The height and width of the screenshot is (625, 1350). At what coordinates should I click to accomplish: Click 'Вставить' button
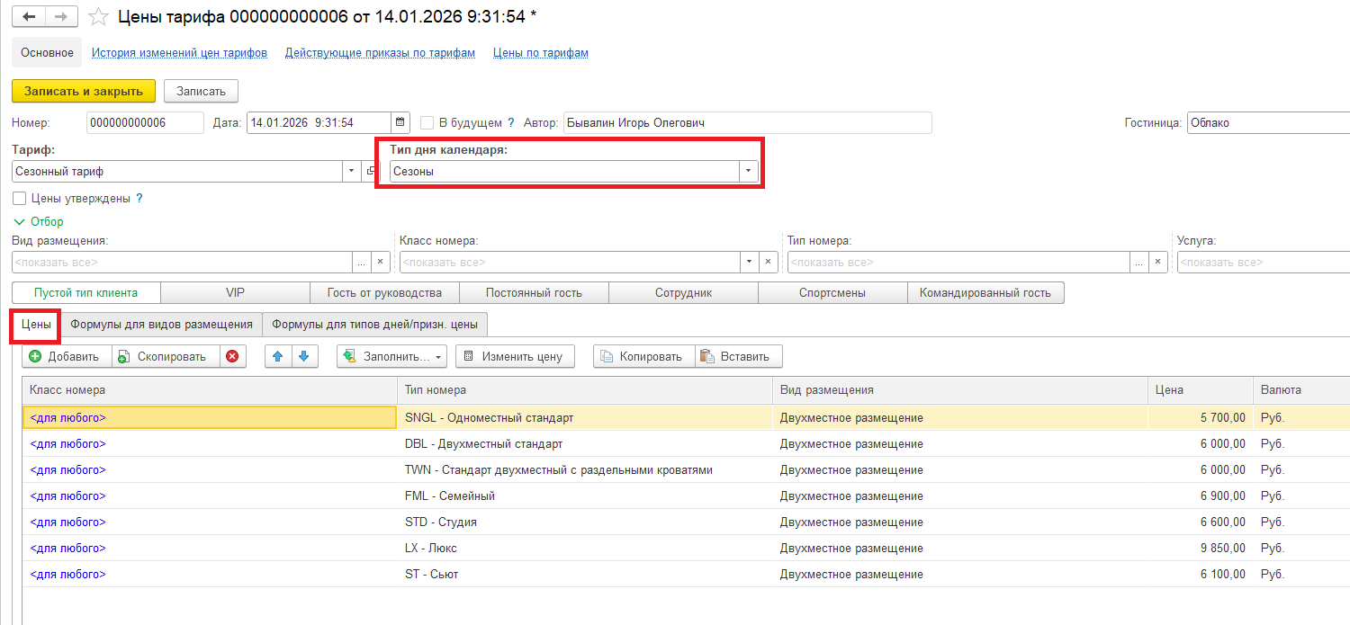(x=739, y=356)
